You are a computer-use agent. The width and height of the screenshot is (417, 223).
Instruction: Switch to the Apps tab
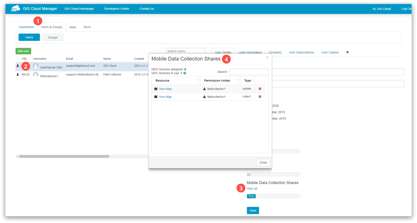(x=73, y=27)
